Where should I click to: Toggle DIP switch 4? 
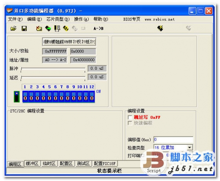click(x=43, y=97)
